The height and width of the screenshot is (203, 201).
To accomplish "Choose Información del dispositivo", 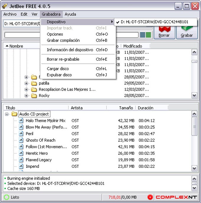I will 78,50.
